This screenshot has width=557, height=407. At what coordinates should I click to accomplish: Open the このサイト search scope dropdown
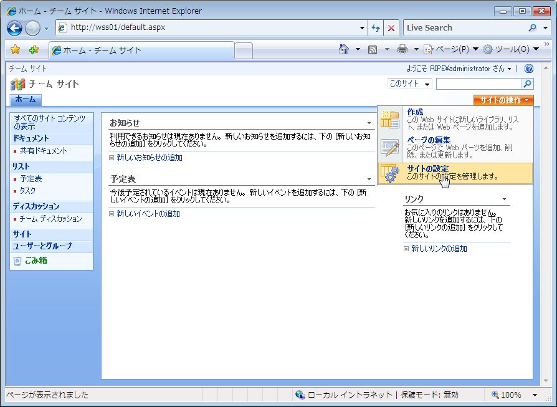[x=409, y=84]
